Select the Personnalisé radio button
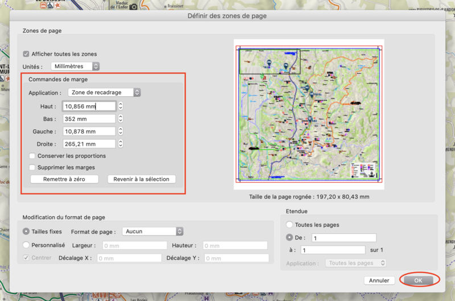Image resolution: width=455 pixels, height=301 pixels. (26, 245)
